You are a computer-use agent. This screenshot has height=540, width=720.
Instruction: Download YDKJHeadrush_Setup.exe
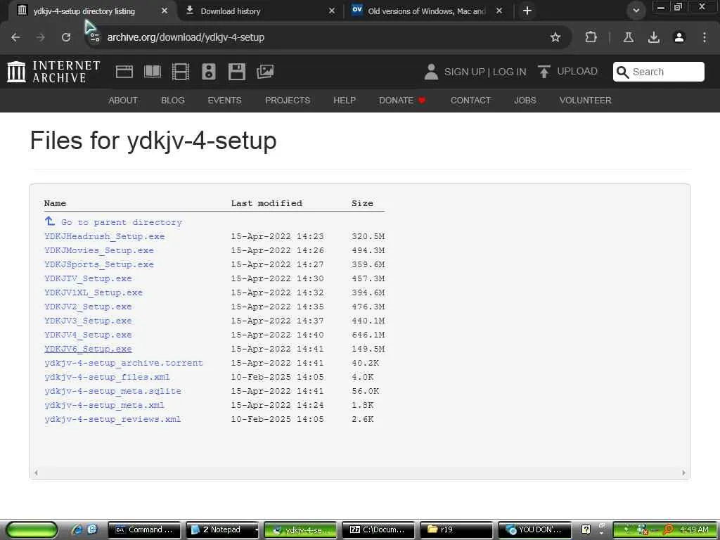pos(104,236)
